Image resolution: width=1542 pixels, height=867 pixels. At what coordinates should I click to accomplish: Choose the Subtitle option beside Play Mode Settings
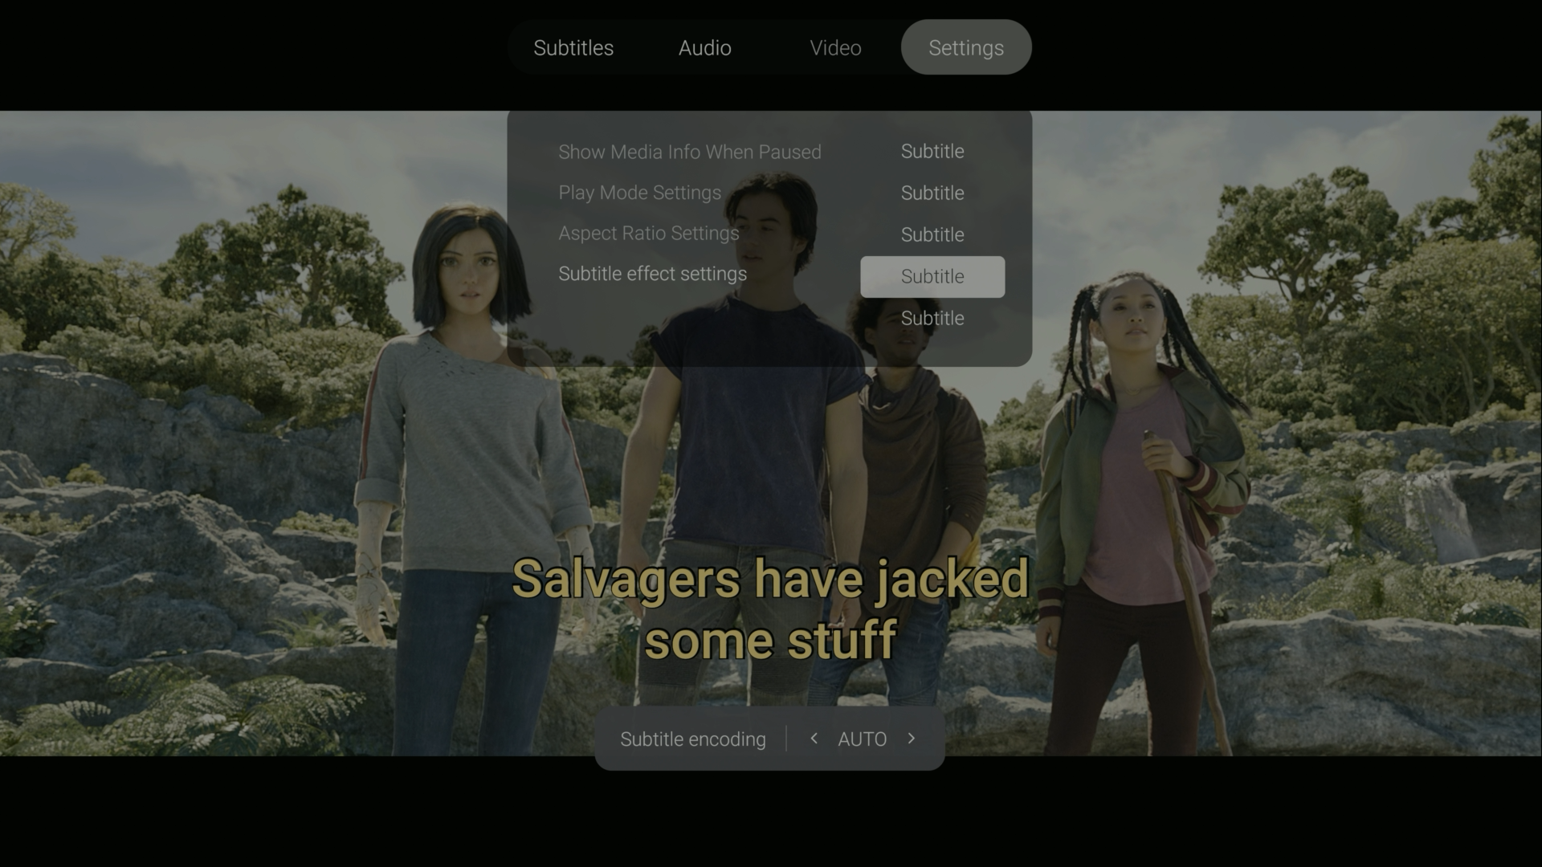click(x=932, y=193)
